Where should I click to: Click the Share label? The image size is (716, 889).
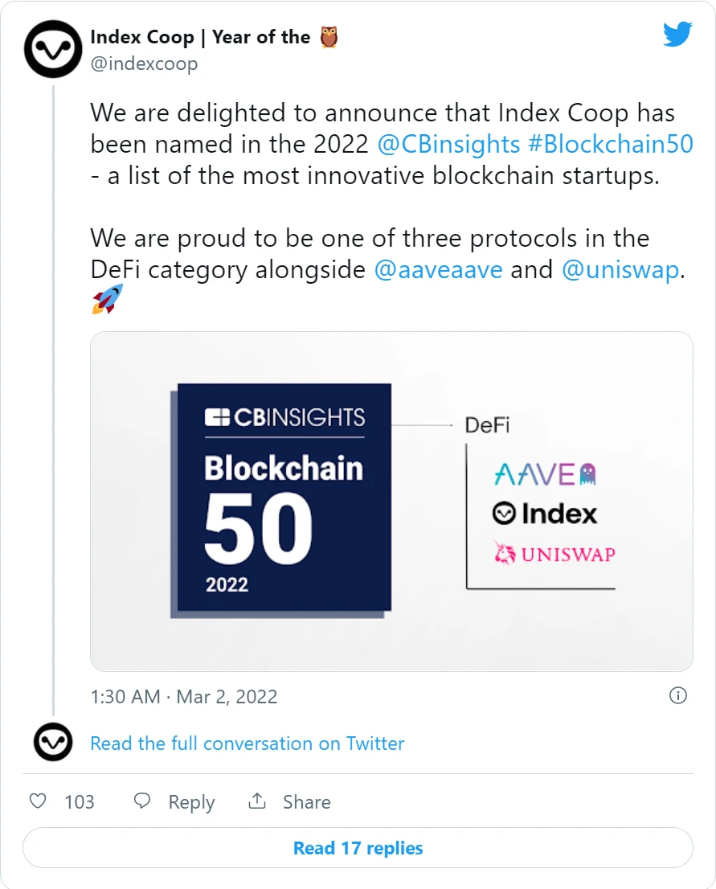pos(307,801)
